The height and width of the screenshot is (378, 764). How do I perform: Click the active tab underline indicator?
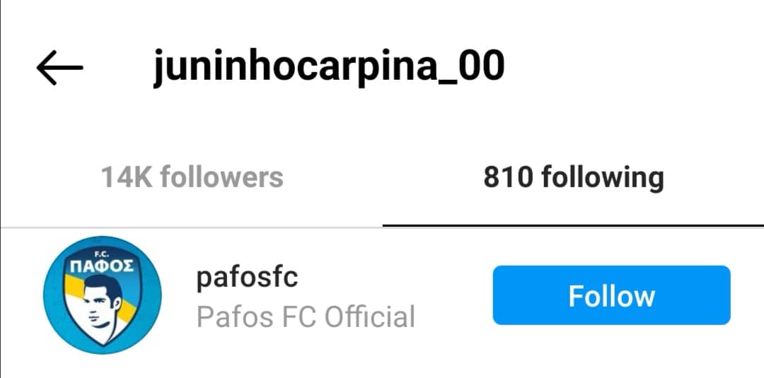click(x=573, y=225)
